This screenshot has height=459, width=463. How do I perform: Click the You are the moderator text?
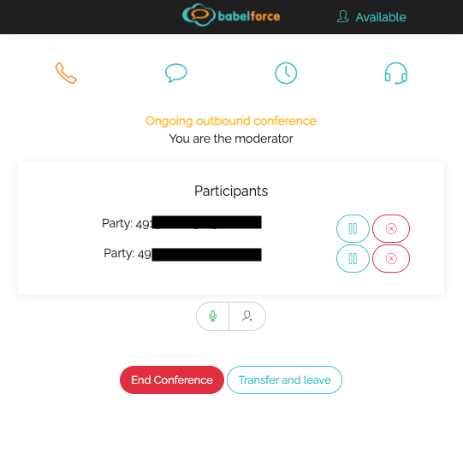point(231,138)
